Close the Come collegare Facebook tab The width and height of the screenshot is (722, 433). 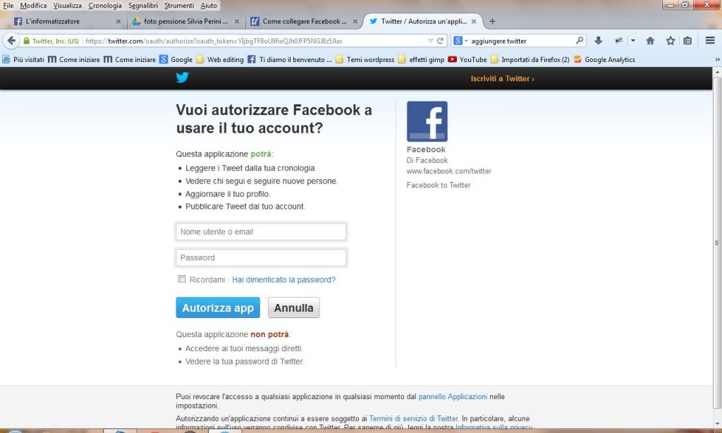click(355, 21)
